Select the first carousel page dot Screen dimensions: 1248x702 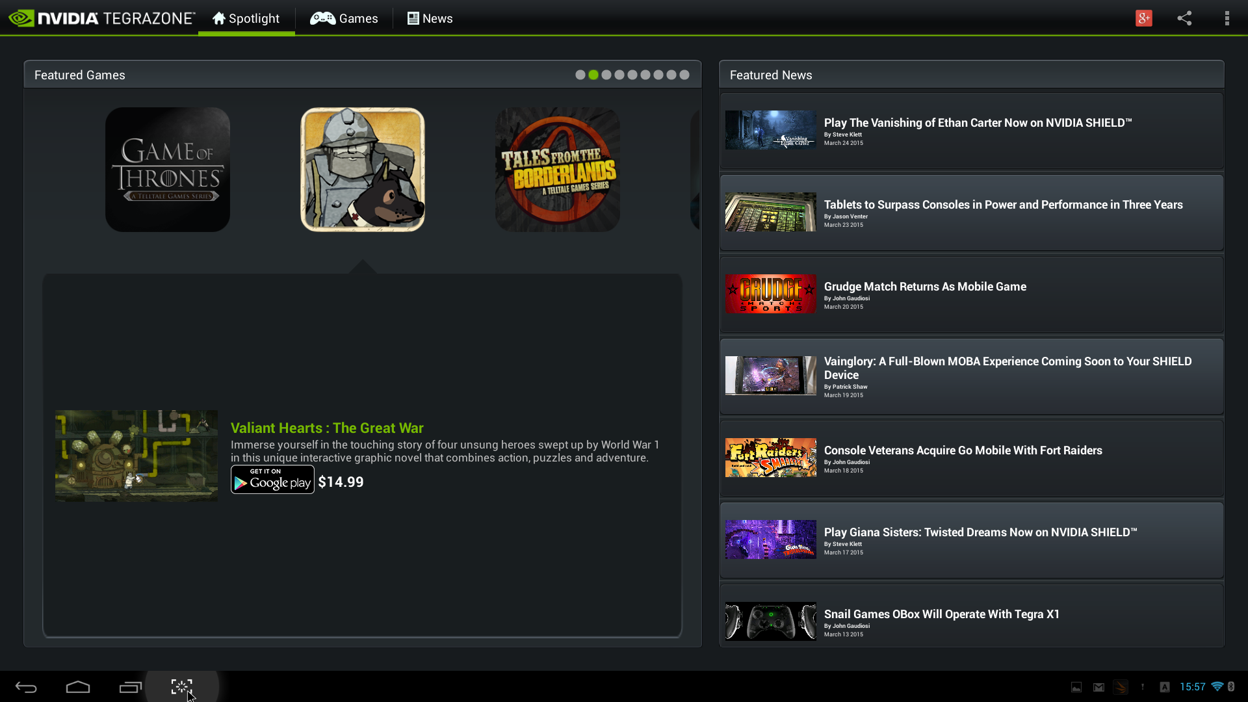pyautogui.click(x=580, y=75)
